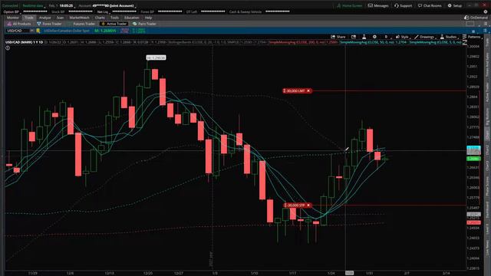Click the SimpleMovingAvg 50 label

pos(374,42)
